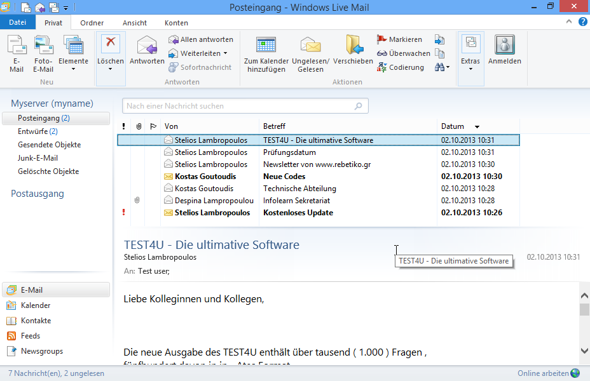590x381 pixels.
Task: Collapse the ribbon with the chevron
Action: click(569, 22)
